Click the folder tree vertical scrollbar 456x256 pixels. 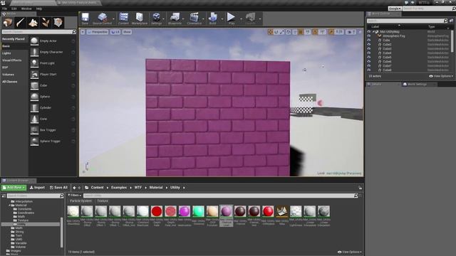pos(62,233)
